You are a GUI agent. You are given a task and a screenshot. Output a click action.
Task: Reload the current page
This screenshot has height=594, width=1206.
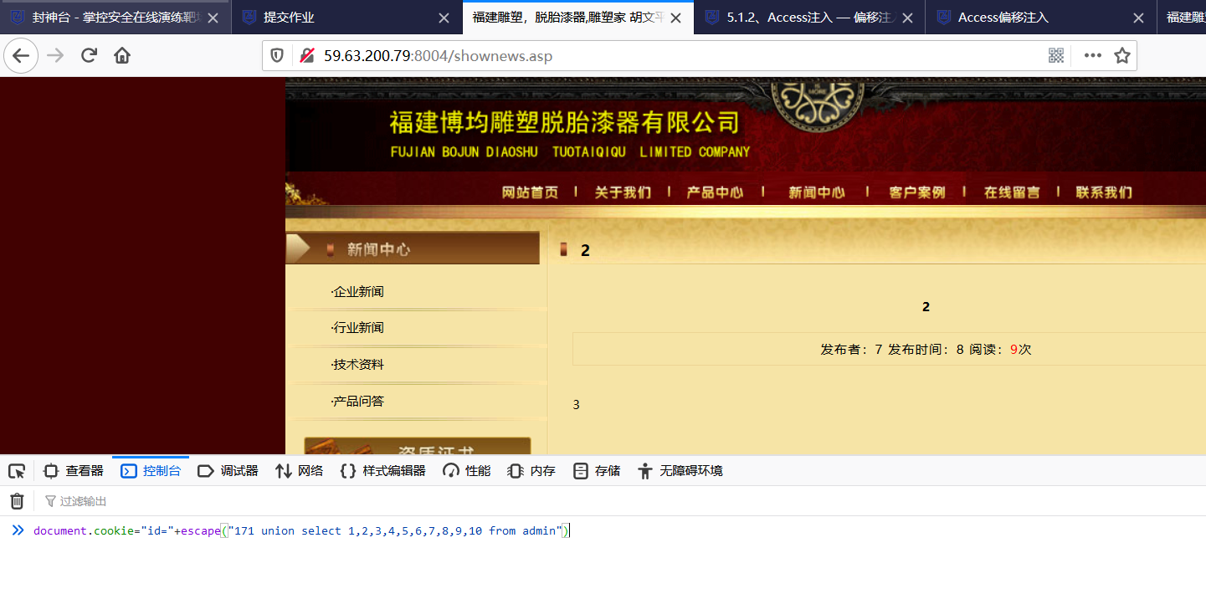[x=89, y=56]
